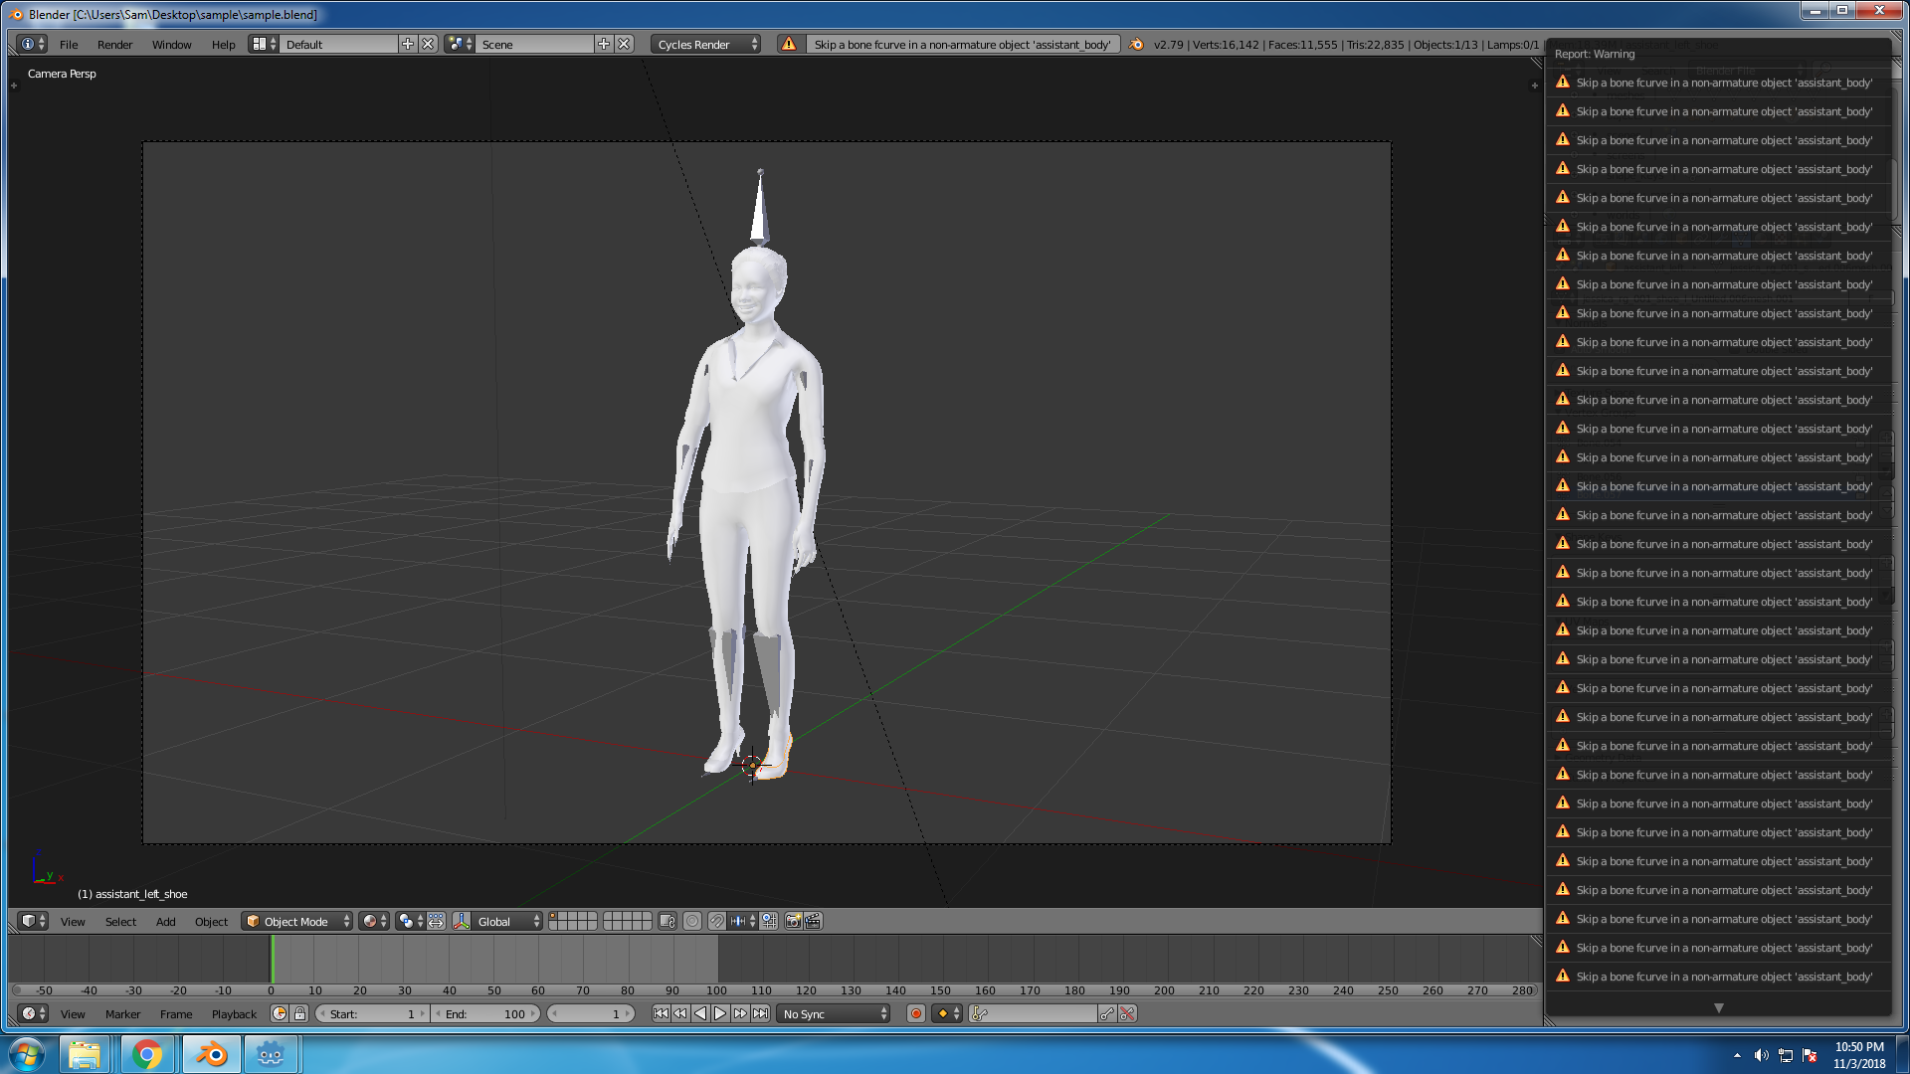Image resolution: width=1910 pixels, height=1074 pixels.
Task: Open the Object Mode dropdown
Action: pyautogui.click(x=295, y=921)
